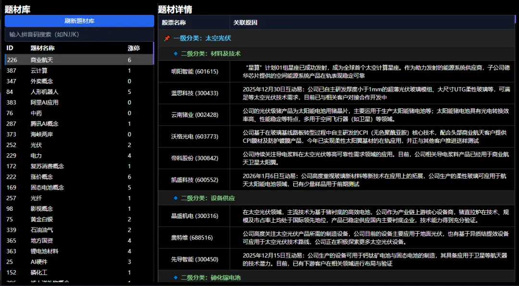The image size is (519, 286).
Task: Click the 题材名称 column header
Action: coord(42,48)
